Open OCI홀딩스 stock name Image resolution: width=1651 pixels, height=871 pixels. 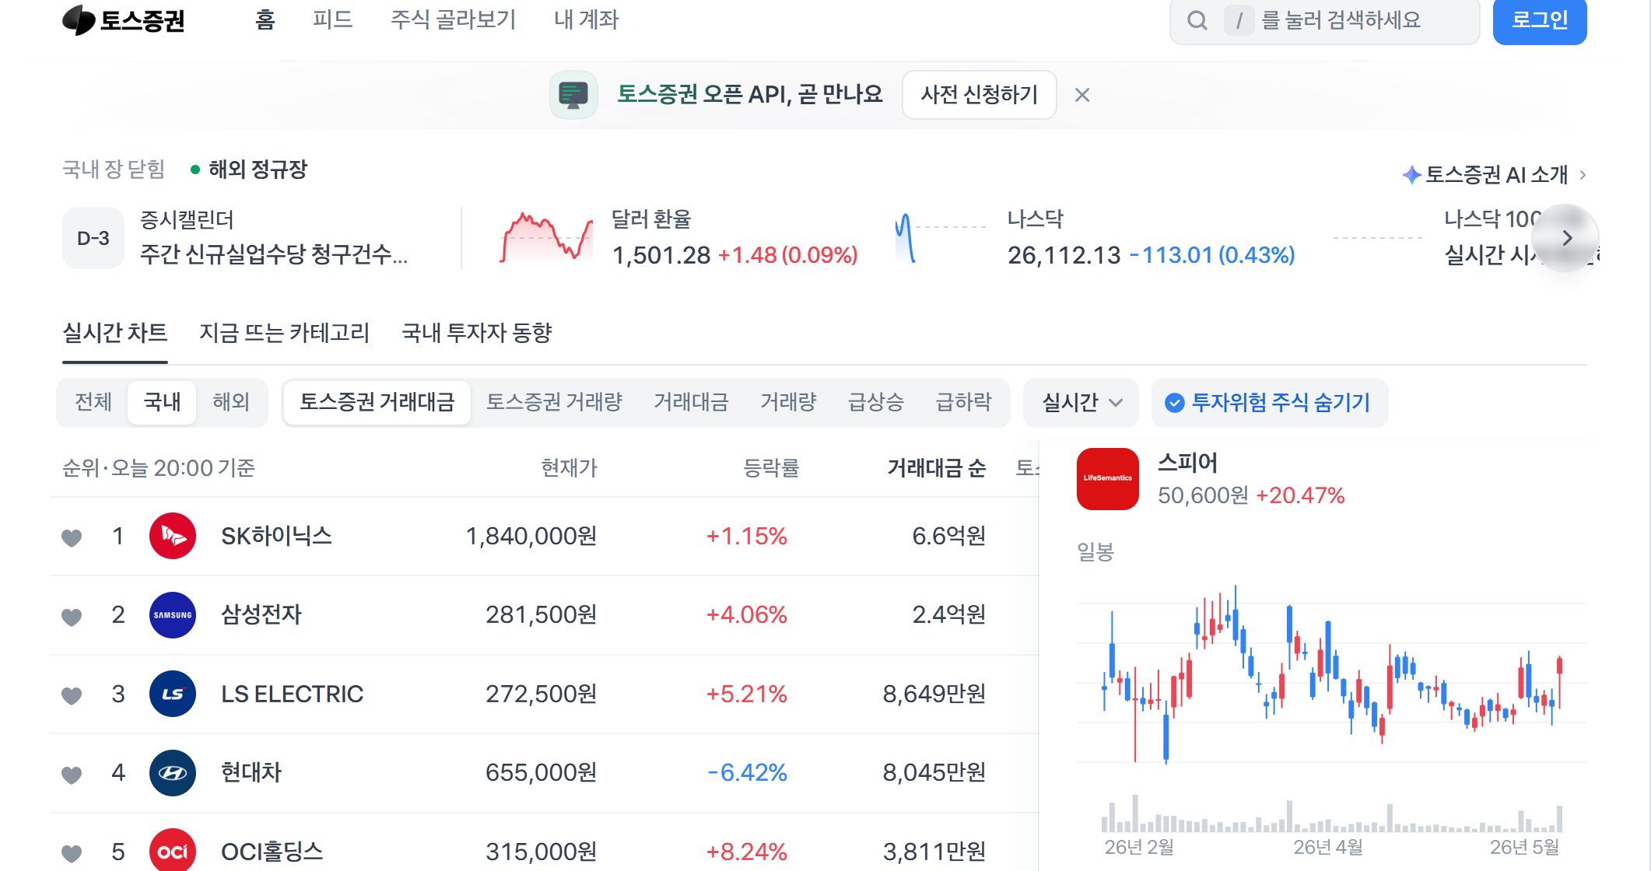pos(272,852)
